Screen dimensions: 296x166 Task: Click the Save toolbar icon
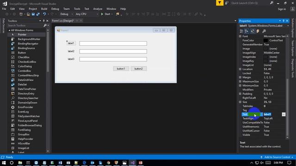[x=33, y=14]
